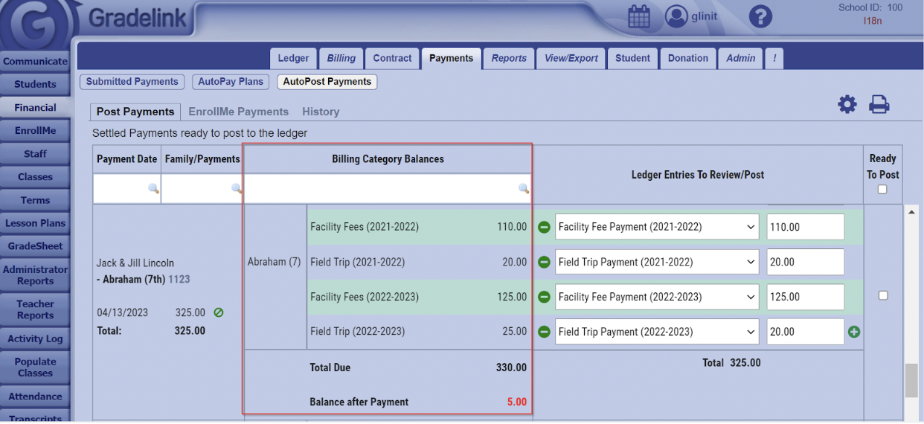
Task: Click the Payment Date filter field
Action: (x=126, y=189)
